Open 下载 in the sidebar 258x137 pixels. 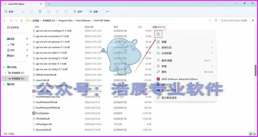(x=11, y=44)
